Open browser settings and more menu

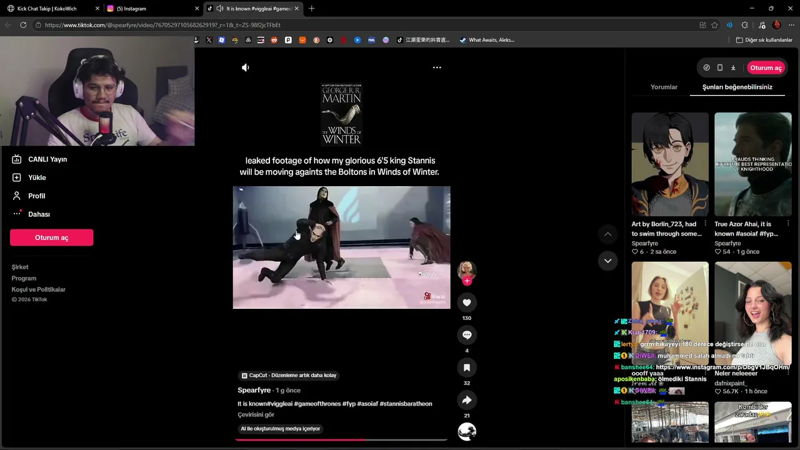[x=791, y=25]
